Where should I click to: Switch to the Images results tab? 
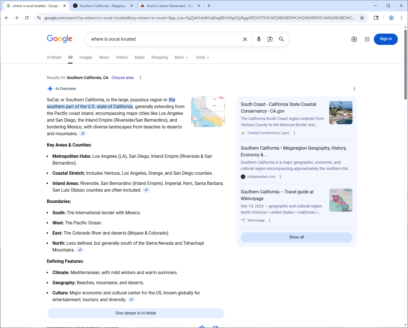coord(86,57)
